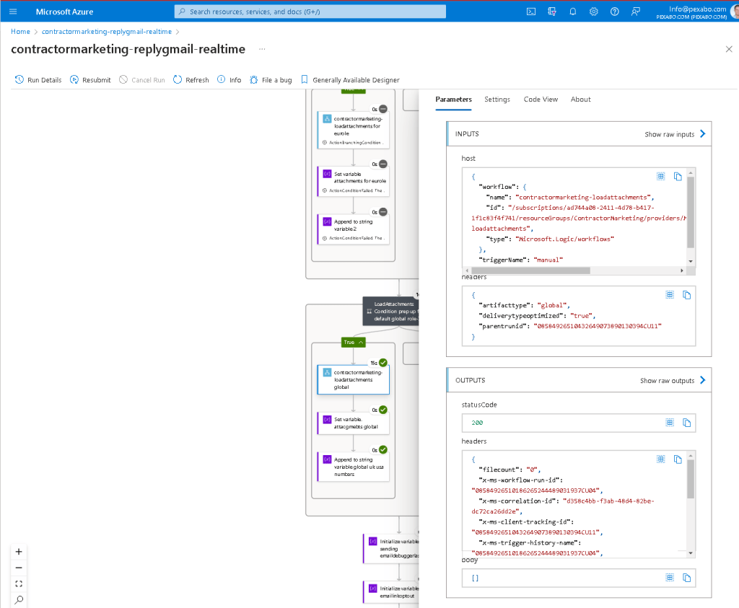Go to Home breadcrumb link
This screenshot has height=608, width=739.
(20, 32)
